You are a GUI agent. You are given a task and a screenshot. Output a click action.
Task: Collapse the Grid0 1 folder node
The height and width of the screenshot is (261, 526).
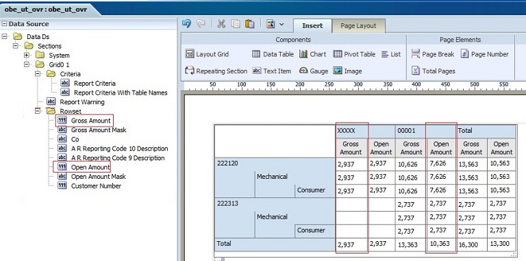coord(27,64)
